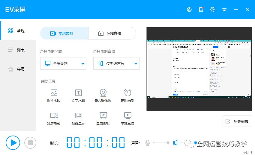Start recording with the blue play button
Screen dimensions: 255x155
[x=13, y=143]
